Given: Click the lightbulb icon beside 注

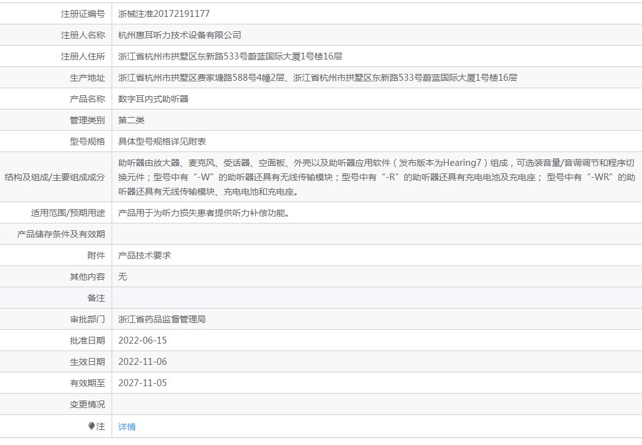Looking at the screenshot, I should point(92,426).
